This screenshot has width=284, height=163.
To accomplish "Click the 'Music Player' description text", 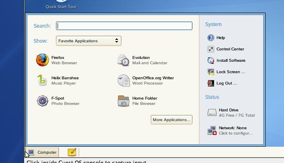I will (64, 83).
